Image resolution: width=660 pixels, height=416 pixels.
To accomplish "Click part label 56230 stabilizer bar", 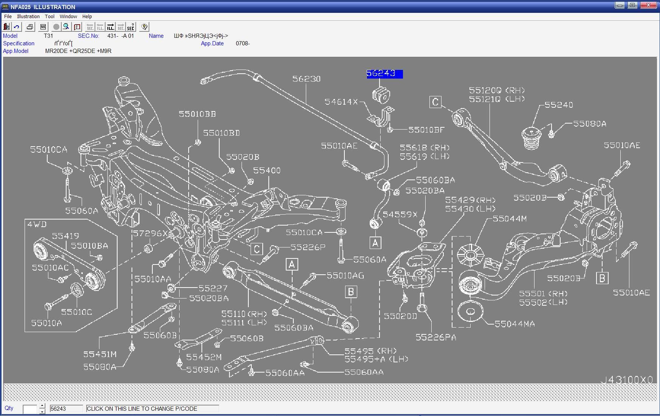I will coord(306,79).
